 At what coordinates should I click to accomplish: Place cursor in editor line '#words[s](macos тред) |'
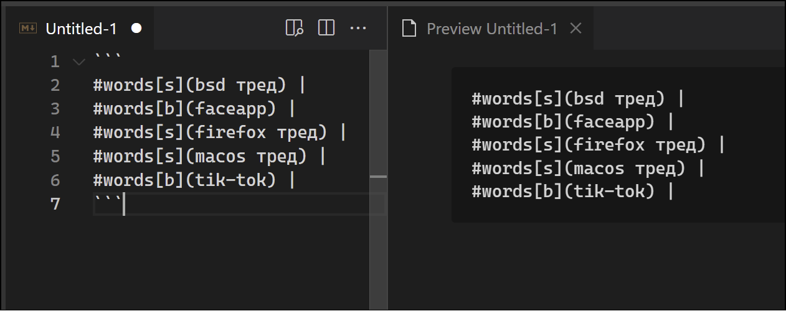coord(210,156)
